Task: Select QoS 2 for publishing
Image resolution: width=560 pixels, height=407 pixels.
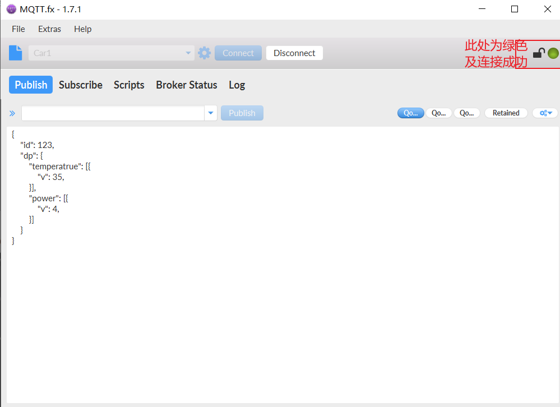Action: coord(467,113)
